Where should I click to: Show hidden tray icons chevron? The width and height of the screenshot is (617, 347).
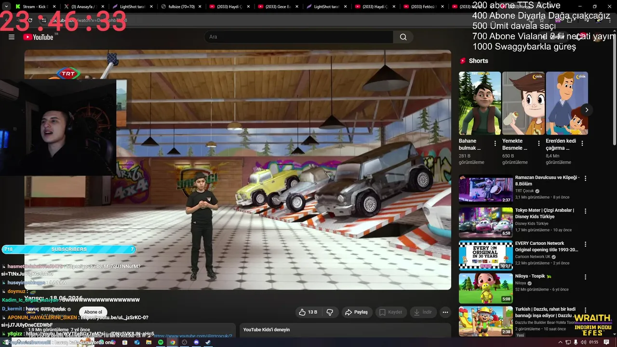[560, 342]
